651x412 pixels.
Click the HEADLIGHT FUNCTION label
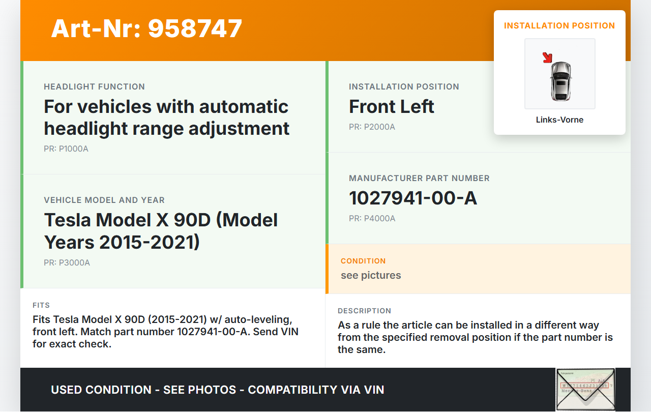pos(94,86)
